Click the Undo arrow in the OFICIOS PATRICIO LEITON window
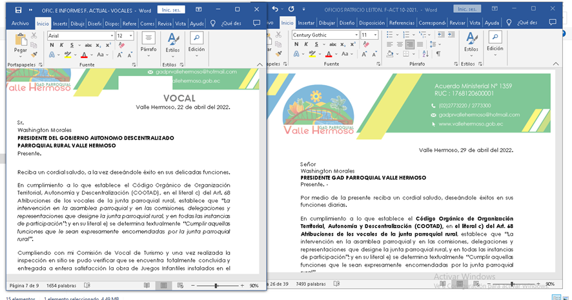Viewport: 572px width, 300px height. coord(276,10)
